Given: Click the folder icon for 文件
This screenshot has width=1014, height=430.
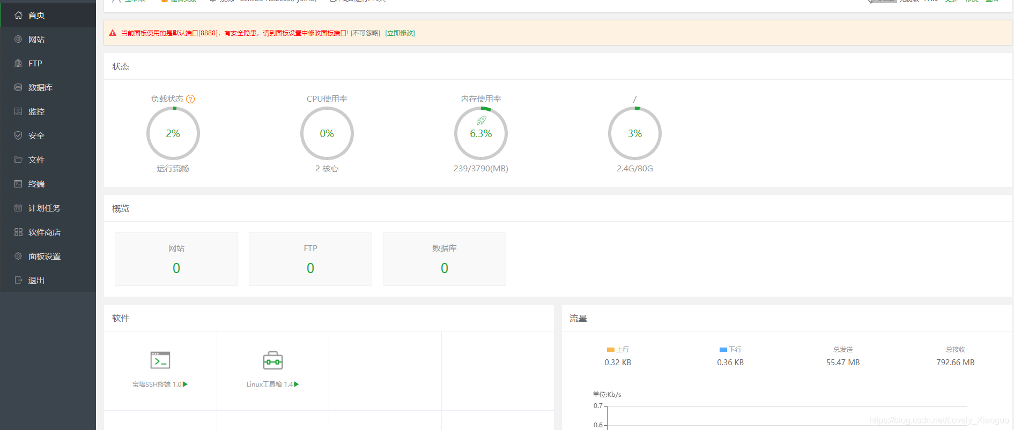Looking at the screenshot, I should (18, 160).
